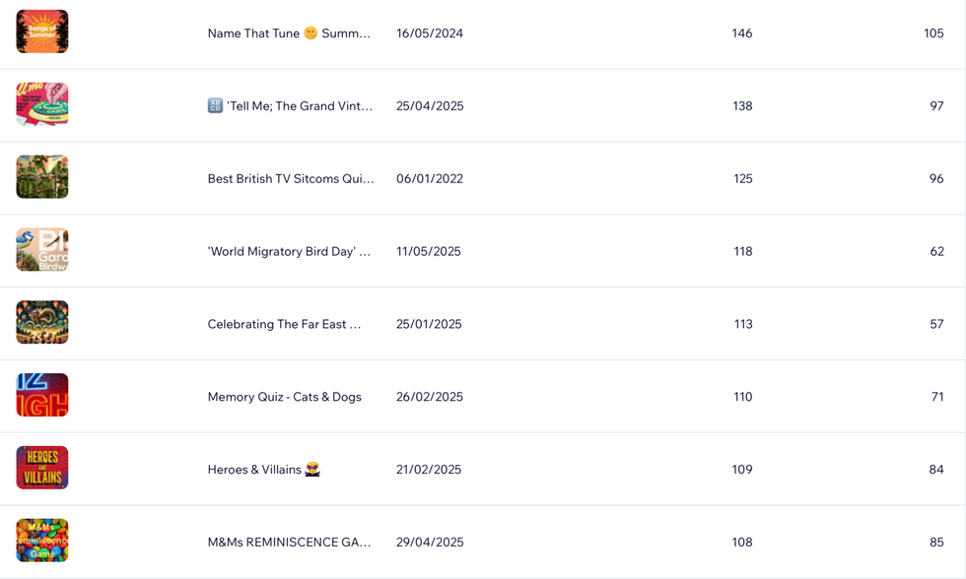Click the 146 views count
966x579 pixels.
tap(741, 33)
